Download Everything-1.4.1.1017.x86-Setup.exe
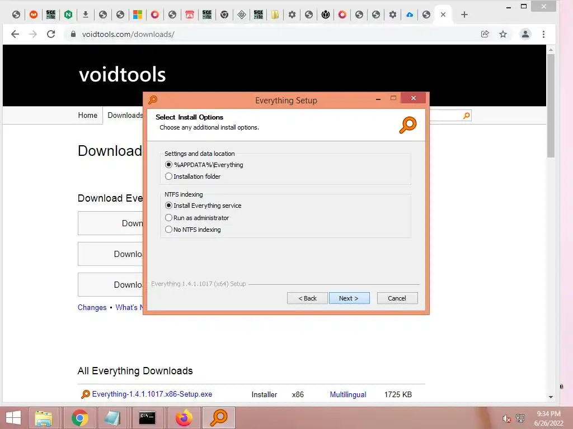The width and height of the screenshot is (573, 429). (152, 394)
